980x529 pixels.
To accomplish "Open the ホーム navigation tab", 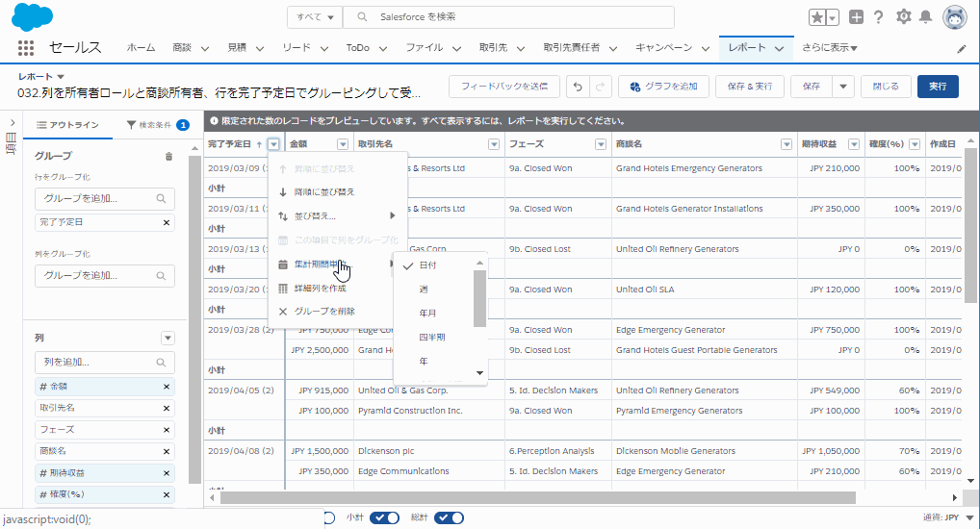I will tap(141, 48).
